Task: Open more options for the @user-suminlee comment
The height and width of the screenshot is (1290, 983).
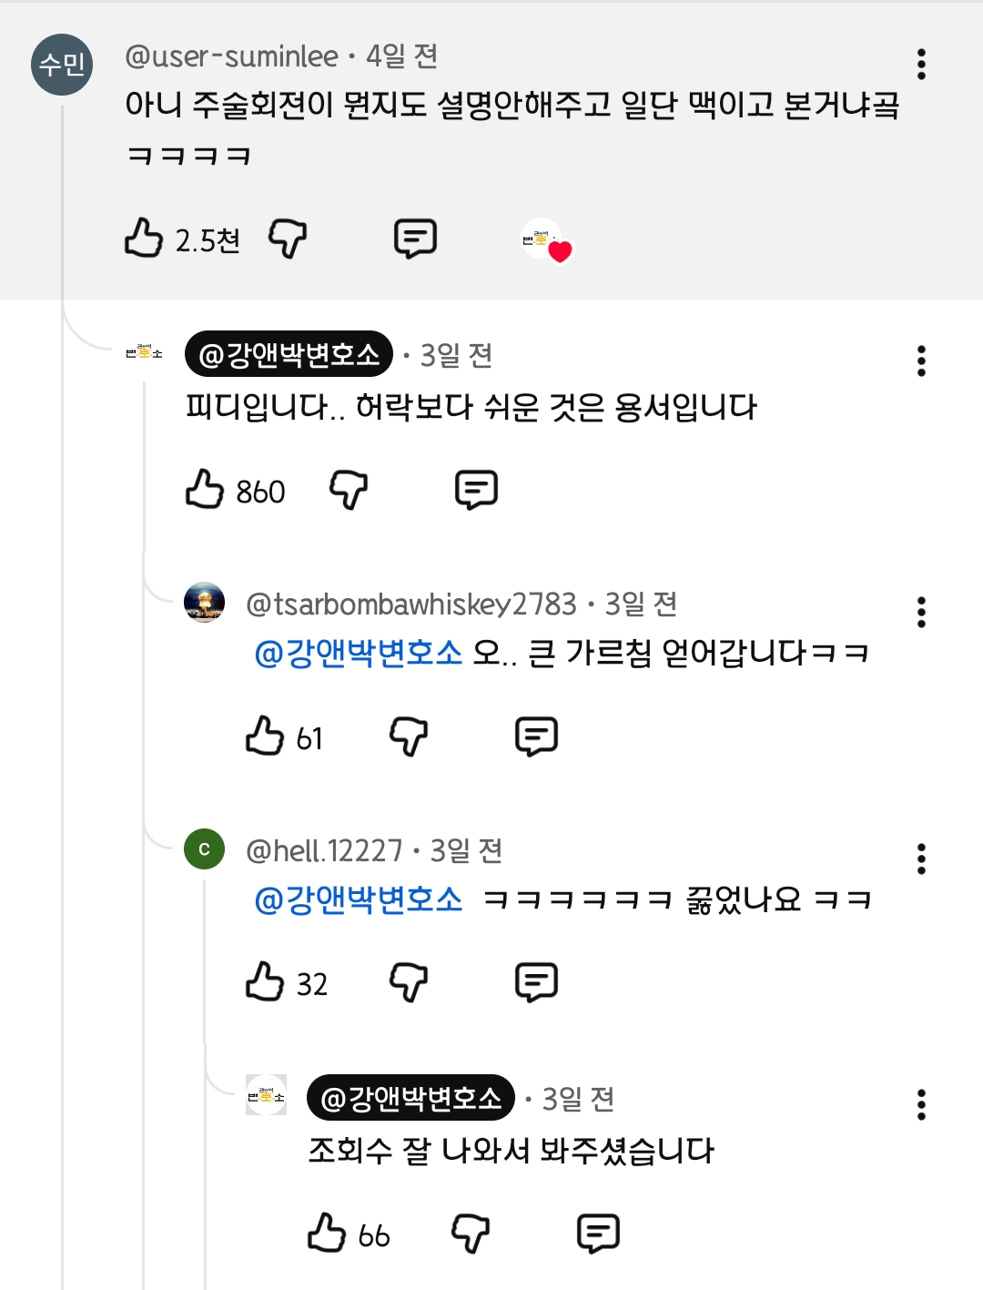Action: [x=921, y=64]
